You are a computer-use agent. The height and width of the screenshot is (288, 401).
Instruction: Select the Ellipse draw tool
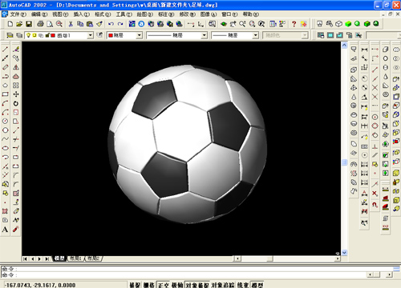pos(5,148)
